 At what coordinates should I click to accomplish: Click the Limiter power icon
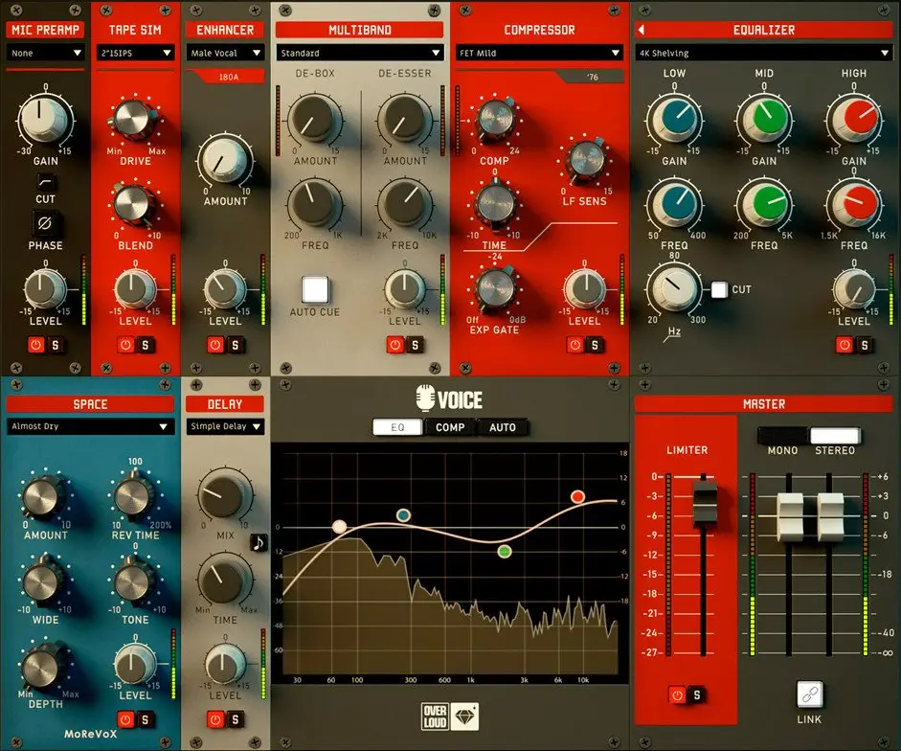(x=678, y=694)
